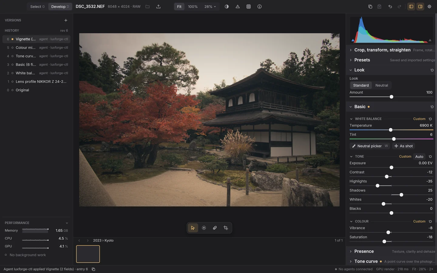Select the pointer arrow tool
The width and height of the screenshot is (437, 273).
193,228
